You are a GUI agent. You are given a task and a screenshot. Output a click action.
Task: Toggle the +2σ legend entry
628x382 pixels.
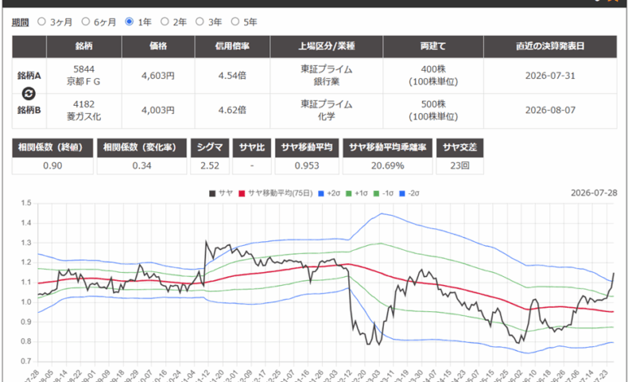(x=329, y=193)
